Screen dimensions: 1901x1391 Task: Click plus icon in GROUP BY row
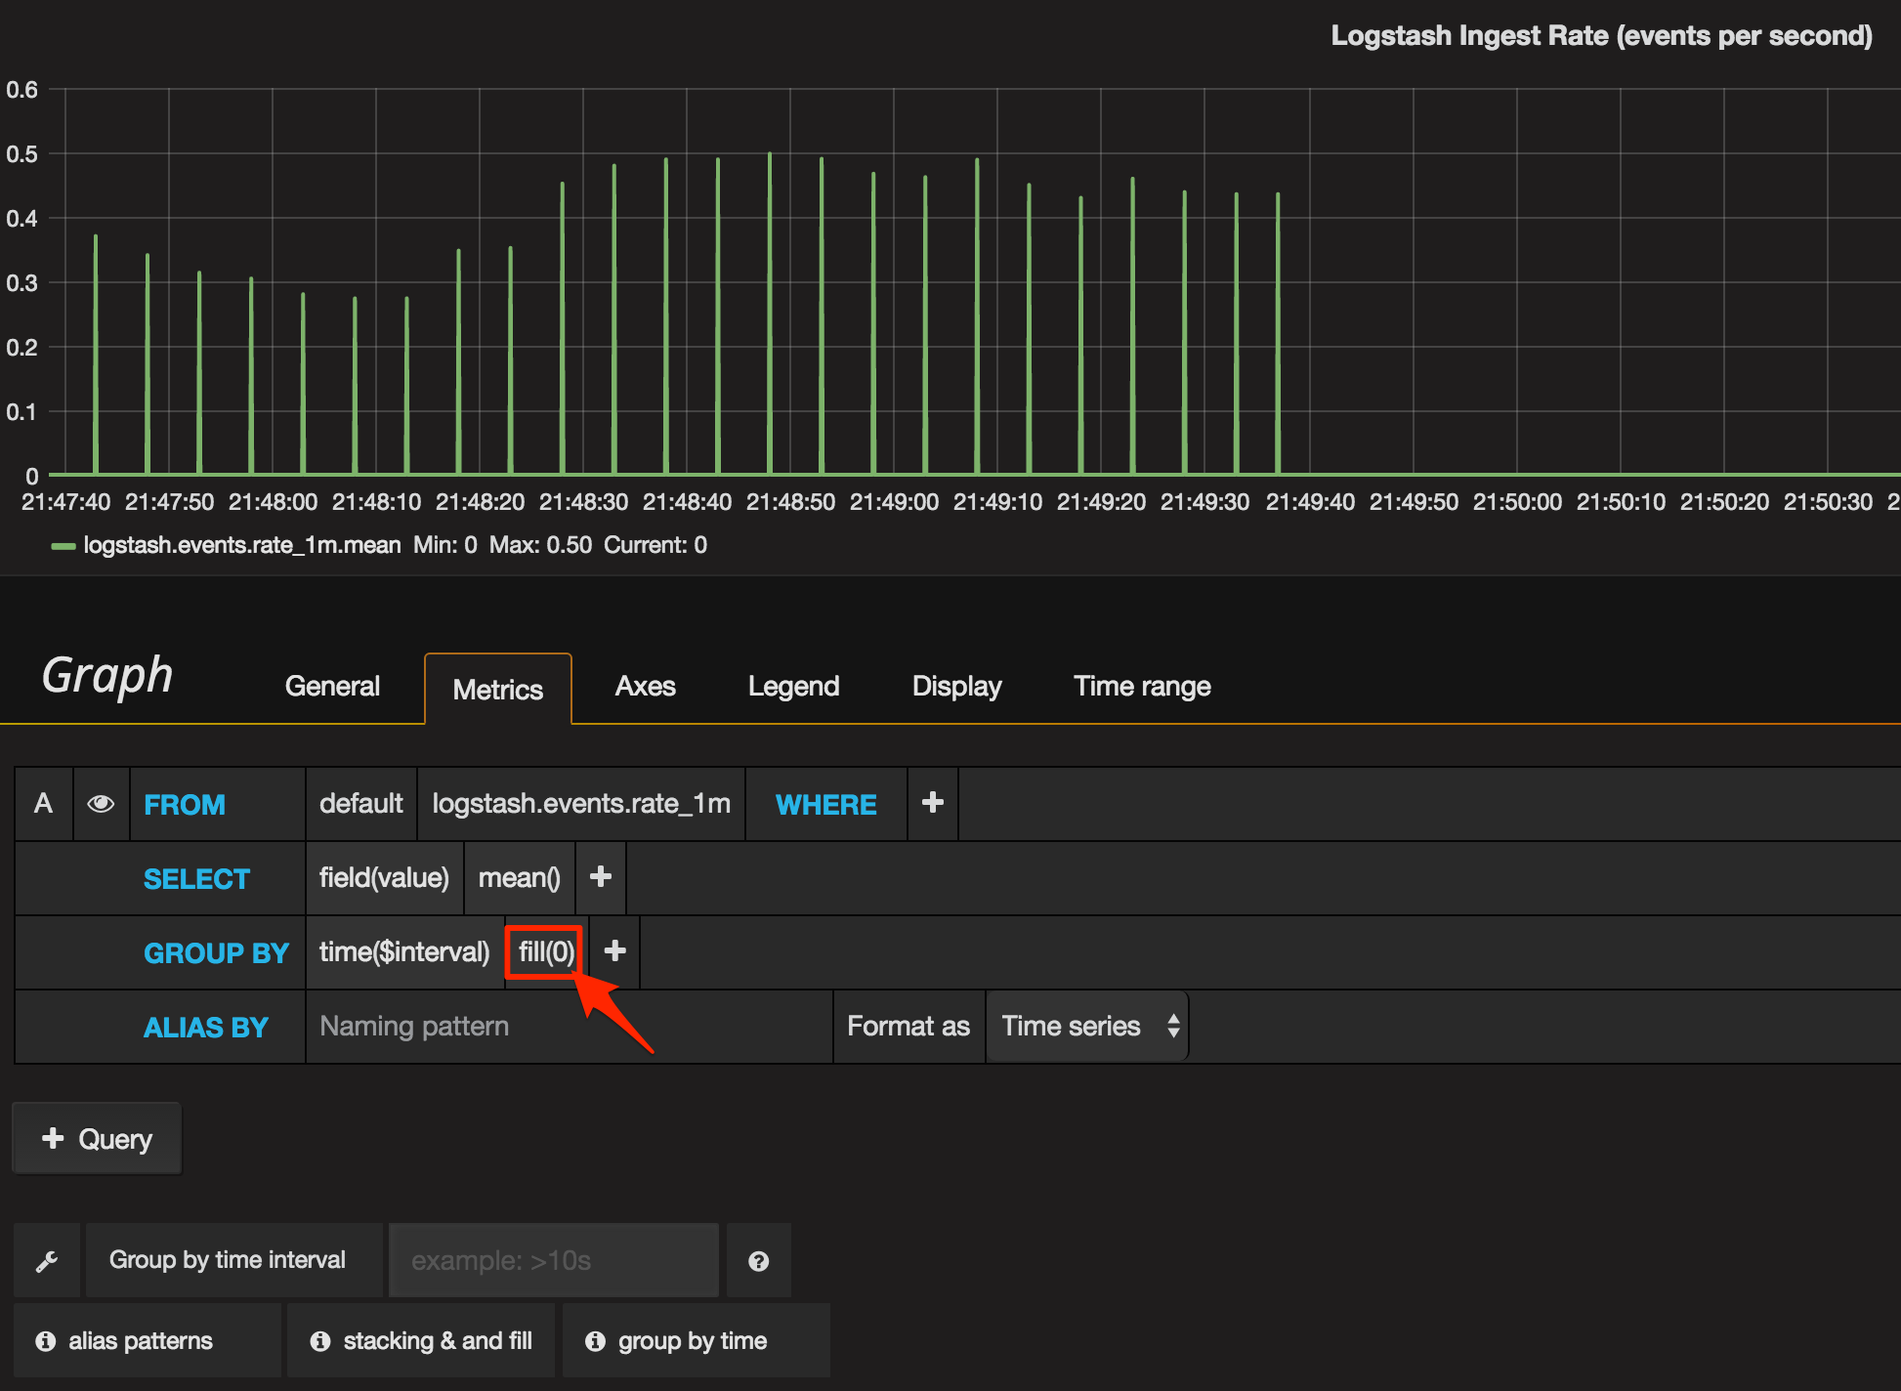[614, 951]
